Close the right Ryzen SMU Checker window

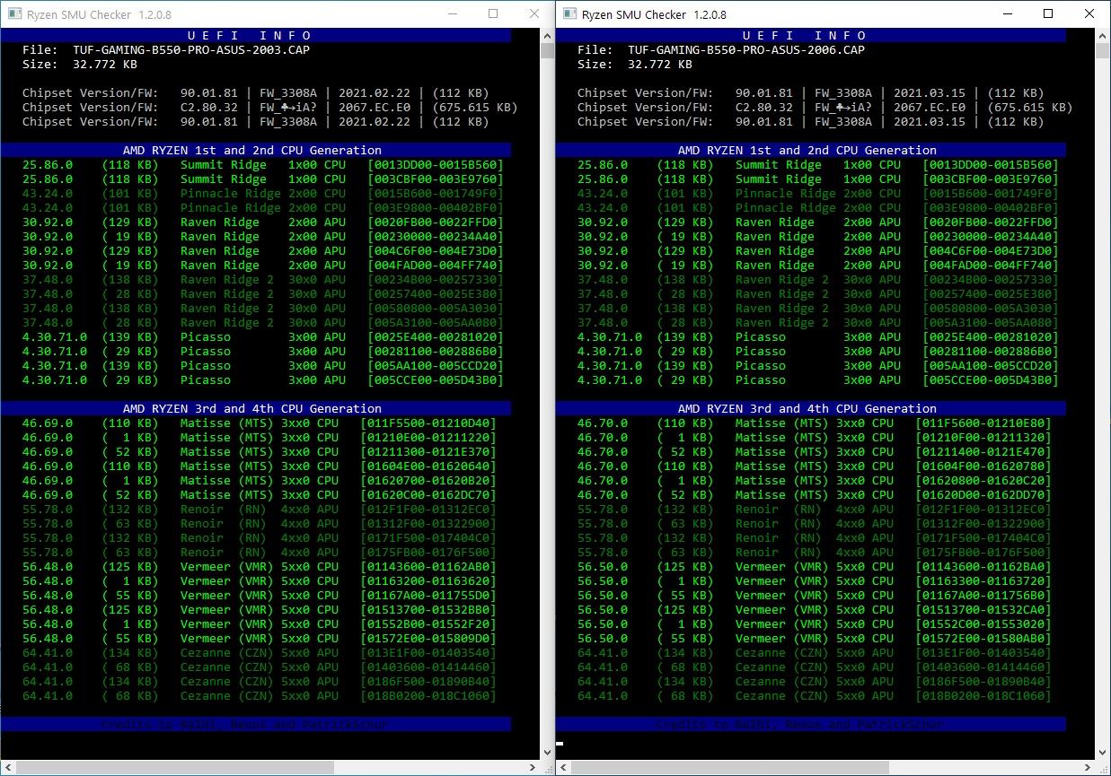click(x=1089, y=14)
